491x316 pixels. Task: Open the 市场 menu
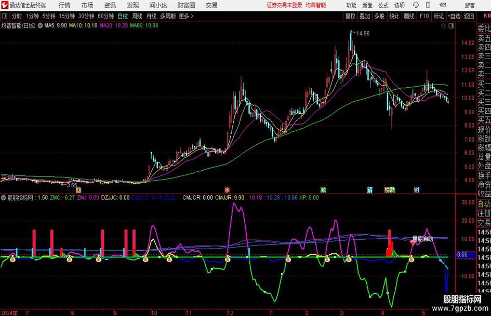[x=87, y=5]
